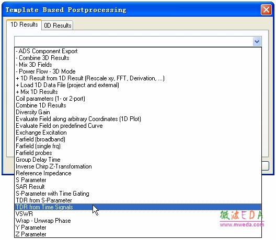
Task: Select Load 1D Data File entry
Action: (x=138, y=85)
